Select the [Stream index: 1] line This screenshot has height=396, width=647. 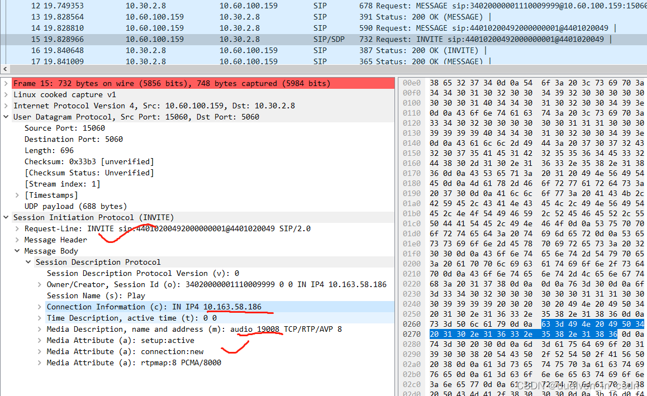coord(62,184)
